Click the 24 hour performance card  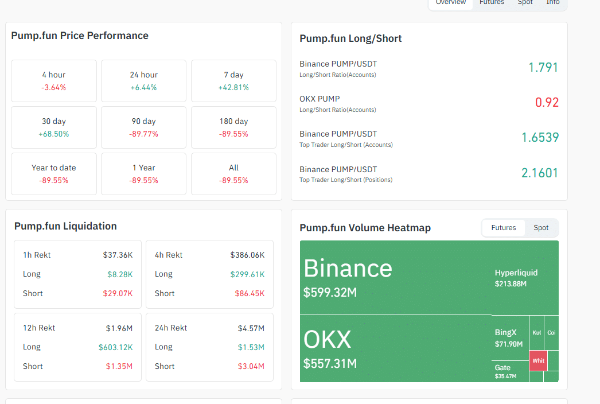click(x=143, y=81)
